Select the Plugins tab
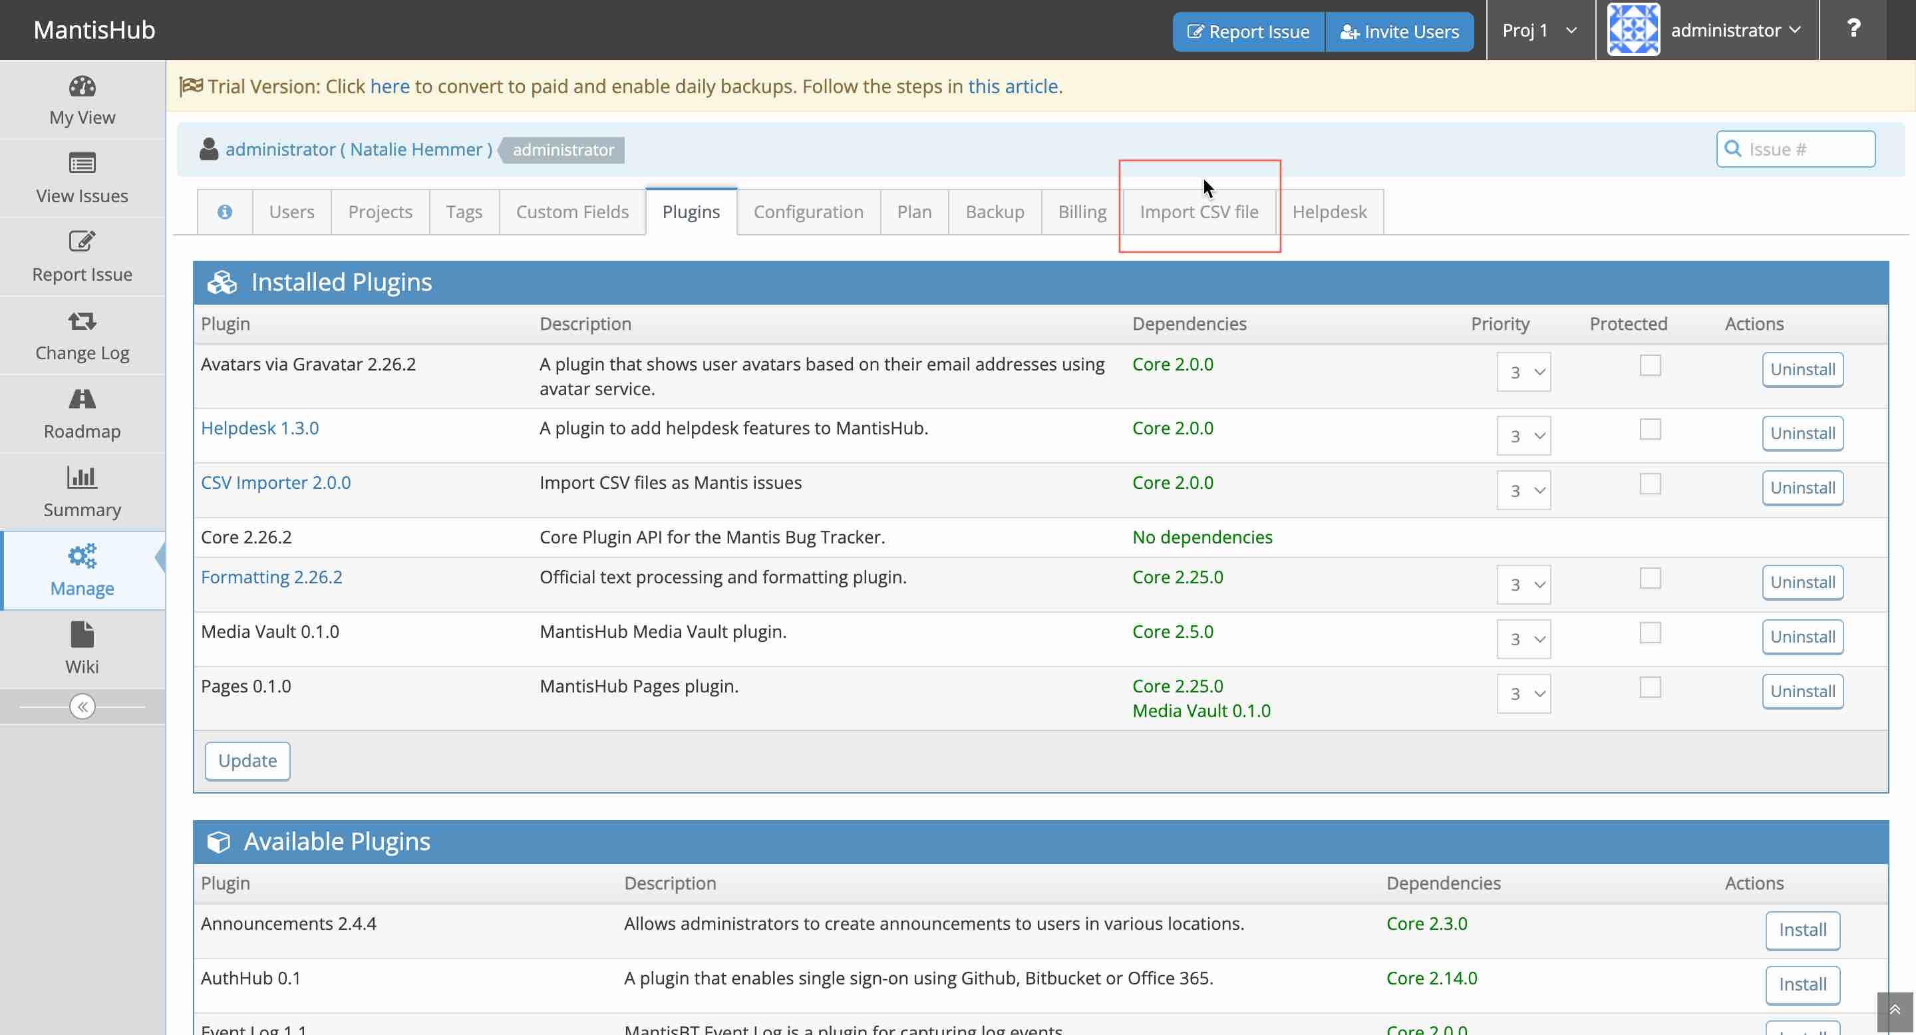1916x1035 pixels. coord(691,212)
